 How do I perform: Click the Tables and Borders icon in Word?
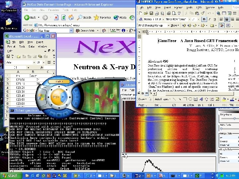tap(224, 13)
